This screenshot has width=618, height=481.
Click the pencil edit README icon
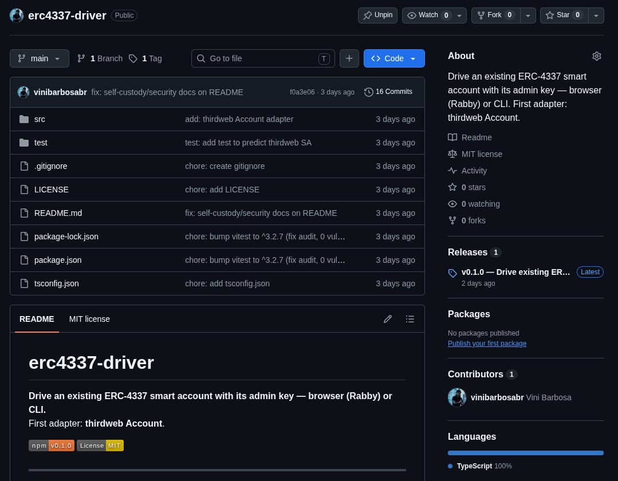[x=388, y=319]
